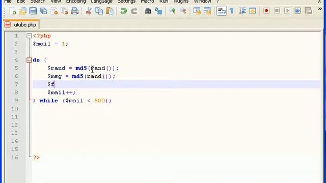The width and height of the screenshot is (326, 183).
Task: Open the Plugins menu
Action: [181, 2]
